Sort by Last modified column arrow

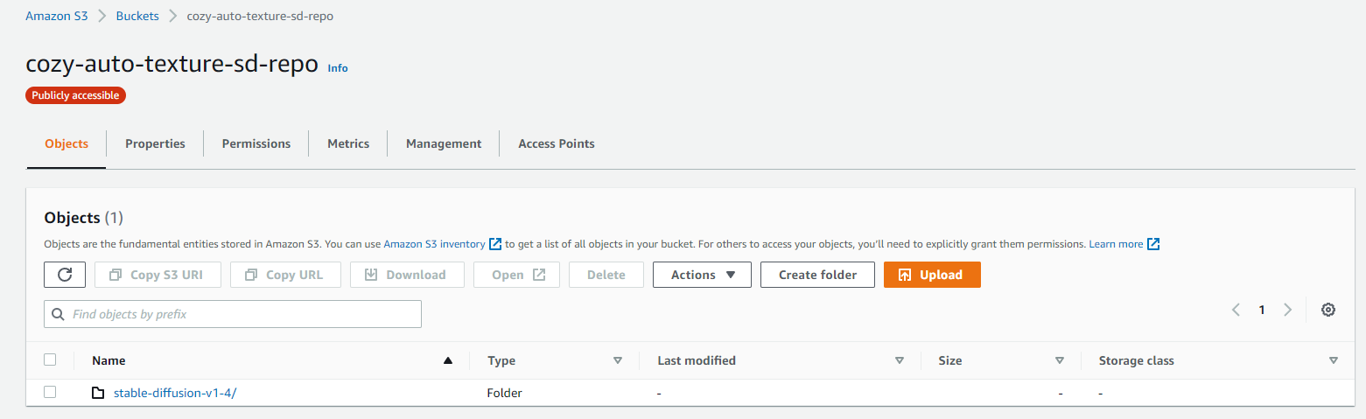899,360
